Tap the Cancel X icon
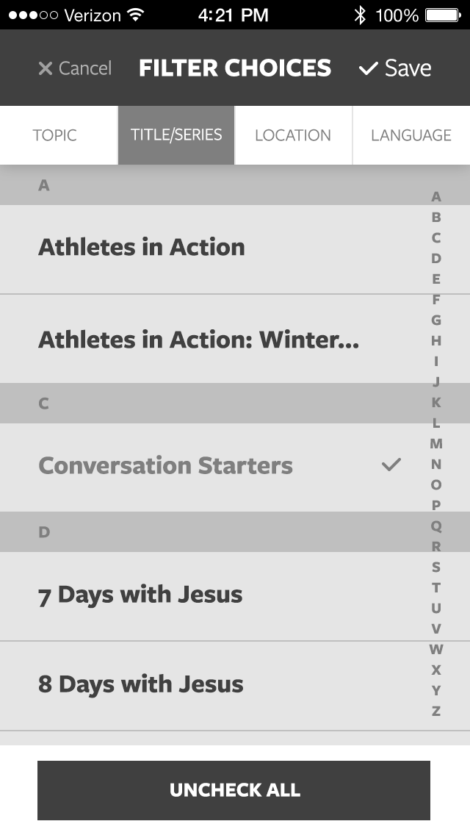 point(46,68)
